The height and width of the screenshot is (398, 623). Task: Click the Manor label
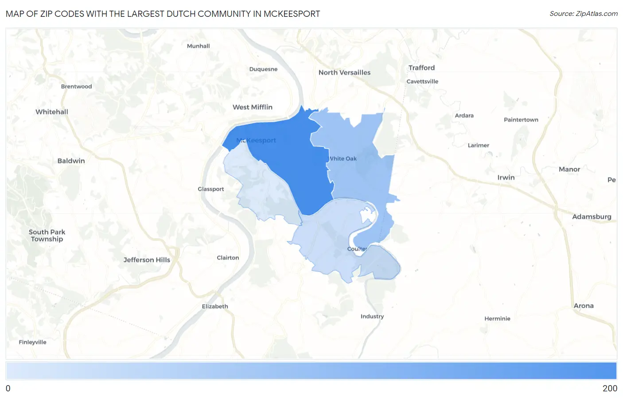click(569, 170)
